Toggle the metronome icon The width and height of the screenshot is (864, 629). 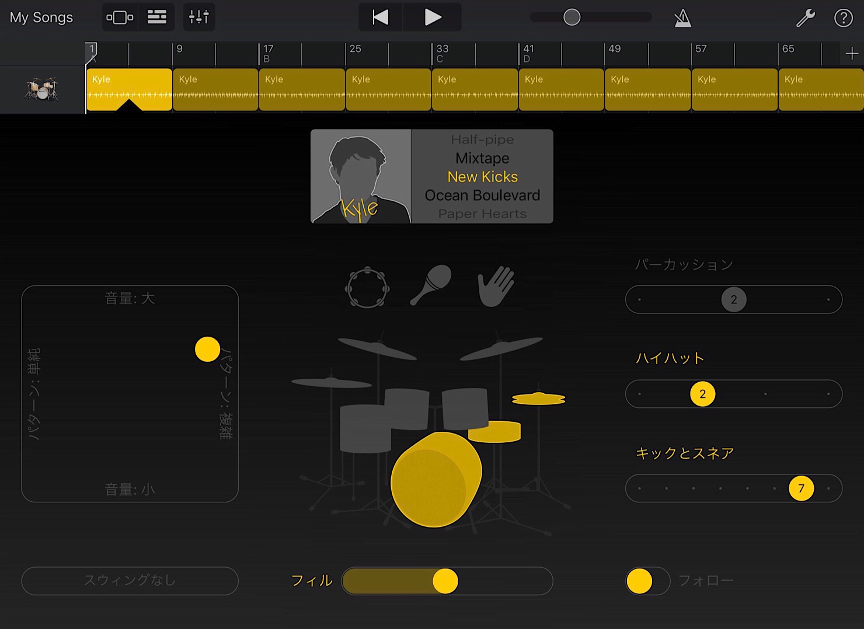(x=682, y=18)
